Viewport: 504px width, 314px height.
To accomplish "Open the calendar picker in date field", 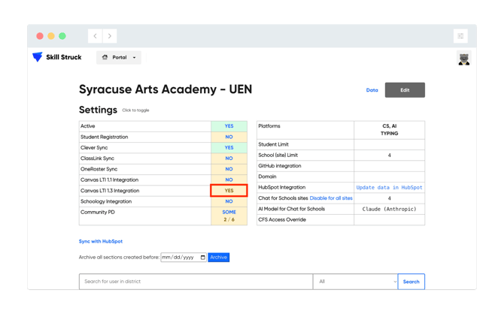I will (x=202, y=258).
